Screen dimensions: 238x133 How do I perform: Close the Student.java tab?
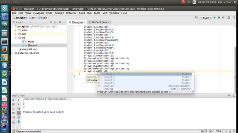pyautogui.click(x=108, y=22)
